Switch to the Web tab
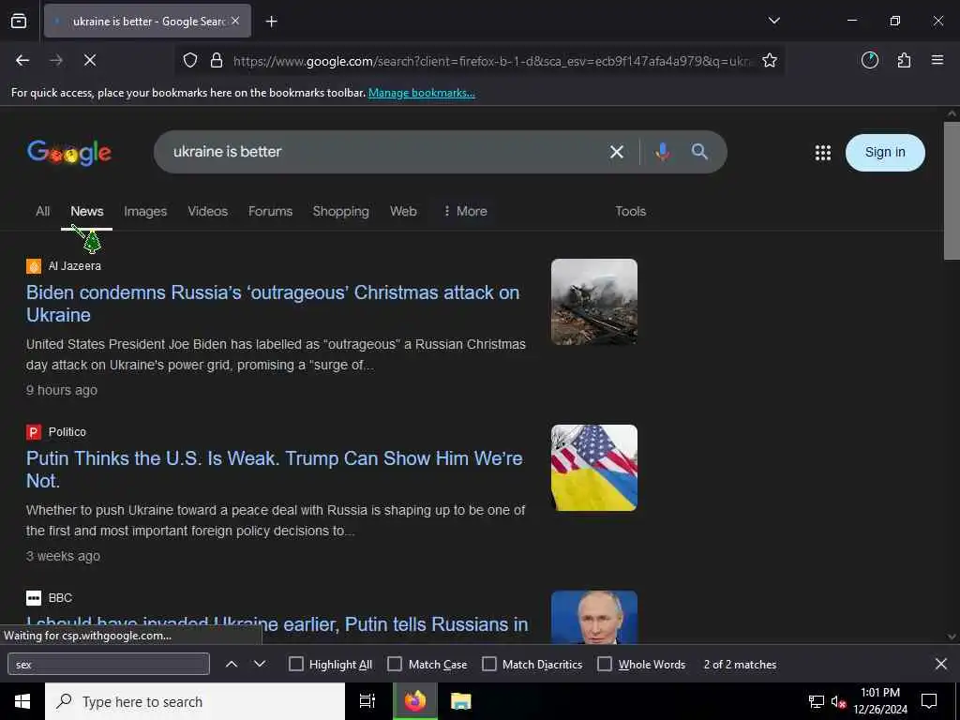The width and height of the screenshot is (960, 720). (x=403, y=211)
